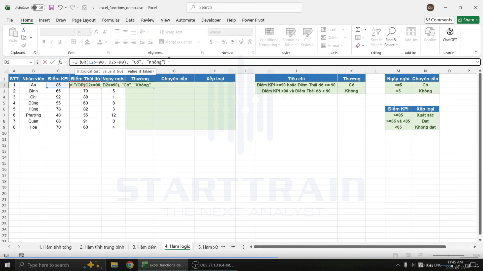Switch to Page Layout view in status bar
The width and height of the screenshot is (483, 271).
pyautogui.click(x=408, y=255)
